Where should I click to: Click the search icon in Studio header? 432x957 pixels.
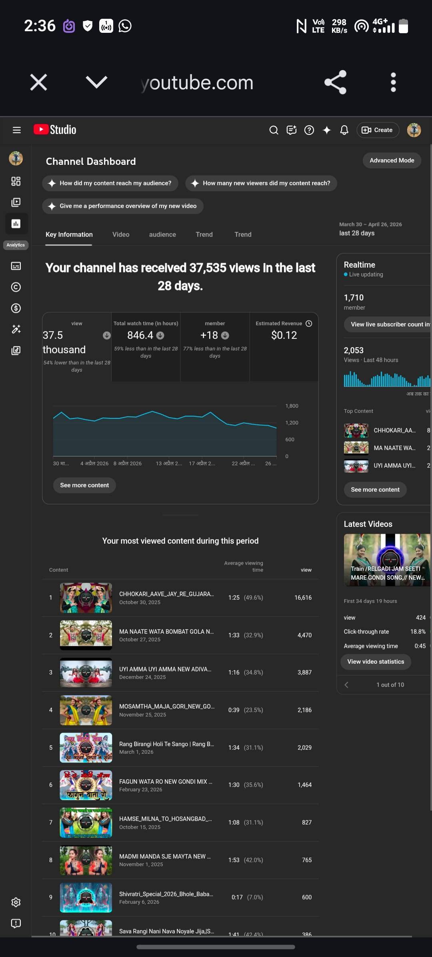pos(274,130)
